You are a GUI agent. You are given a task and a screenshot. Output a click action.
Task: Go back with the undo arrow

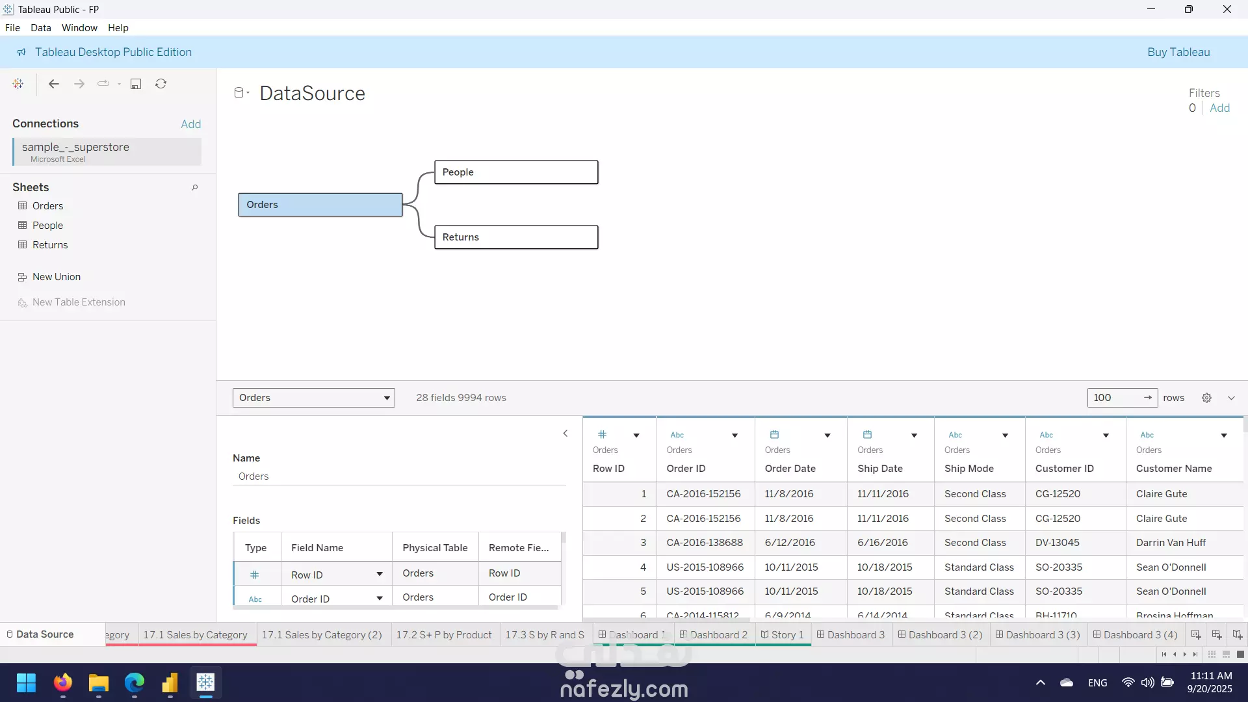coord(54,84)
